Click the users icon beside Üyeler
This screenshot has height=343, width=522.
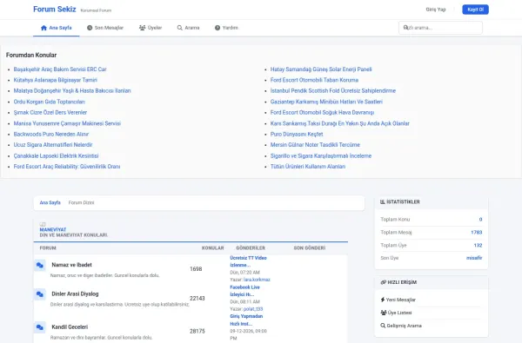click(x=142, y=28)
